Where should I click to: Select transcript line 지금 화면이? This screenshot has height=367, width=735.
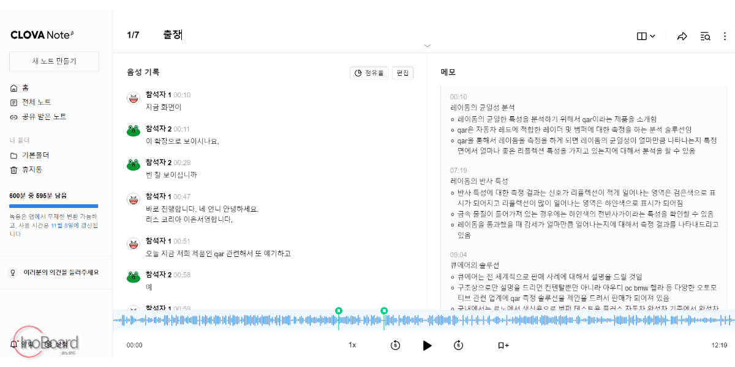tap(164, 107)
